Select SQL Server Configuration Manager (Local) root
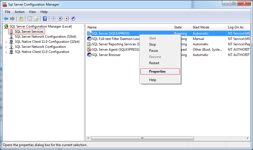 coord(41,26)
